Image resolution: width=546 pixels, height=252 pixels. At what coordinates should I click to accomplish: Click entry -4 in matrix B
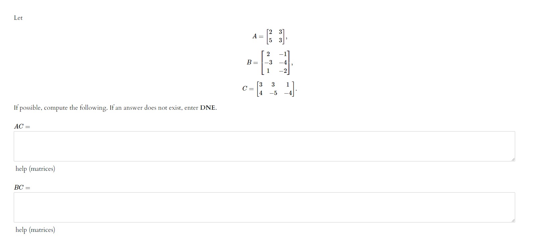tap(283, 62)
